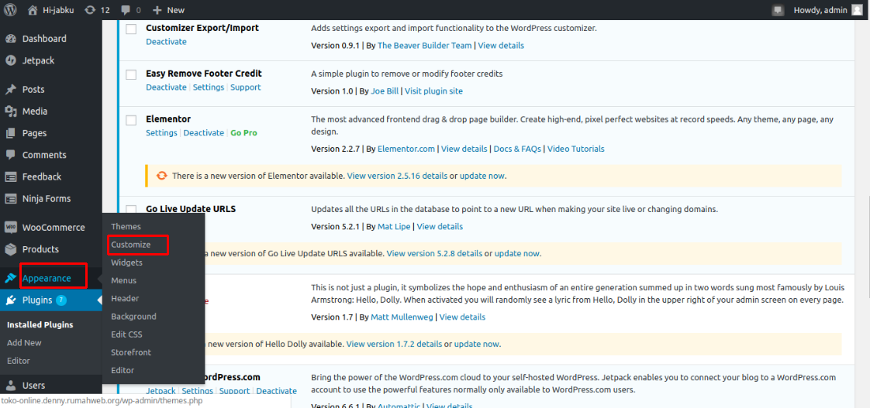Click the Comments sidebar icon

(x=11, y=155)
